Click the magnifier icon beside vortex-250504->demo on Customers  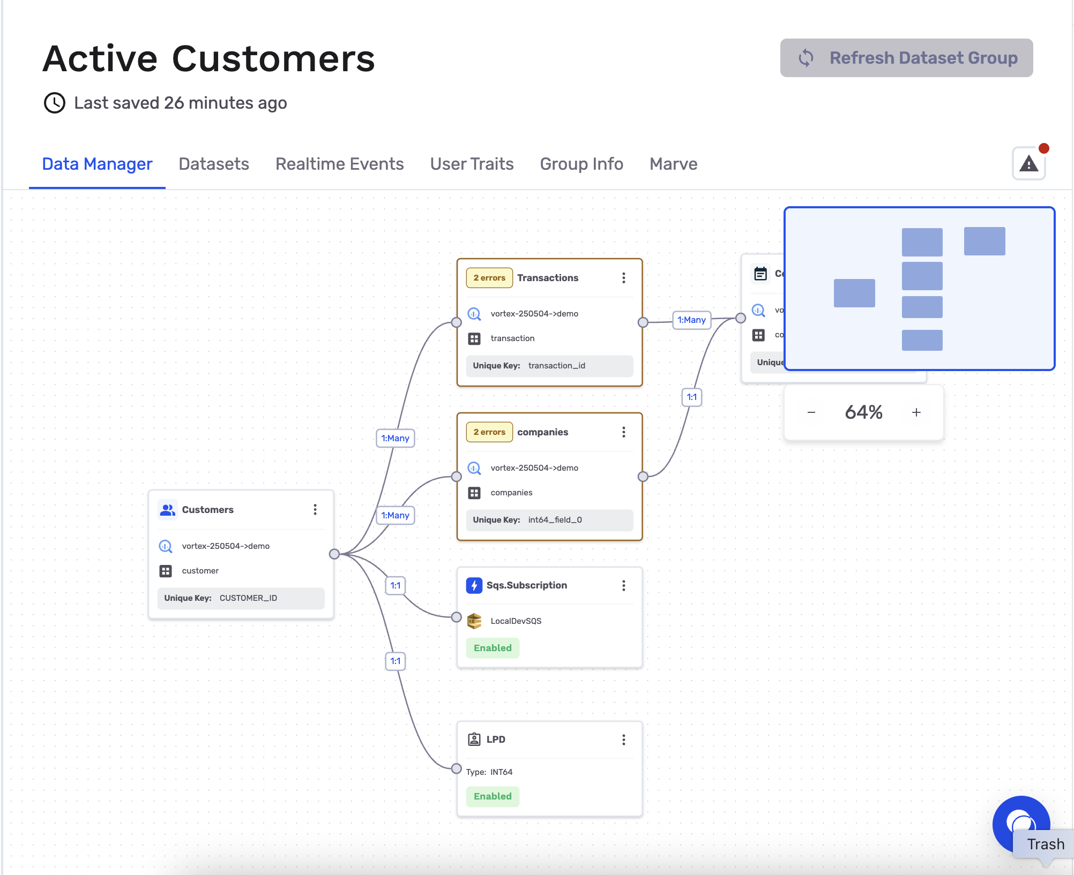[x=165, y=546]
